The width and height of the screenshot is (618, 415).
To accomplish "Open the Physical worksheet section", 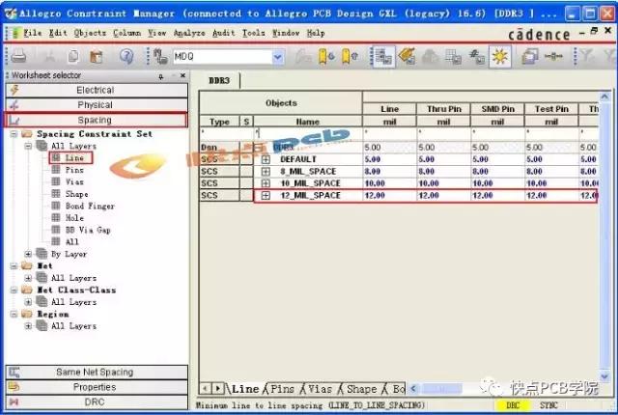I will [97, 105].
